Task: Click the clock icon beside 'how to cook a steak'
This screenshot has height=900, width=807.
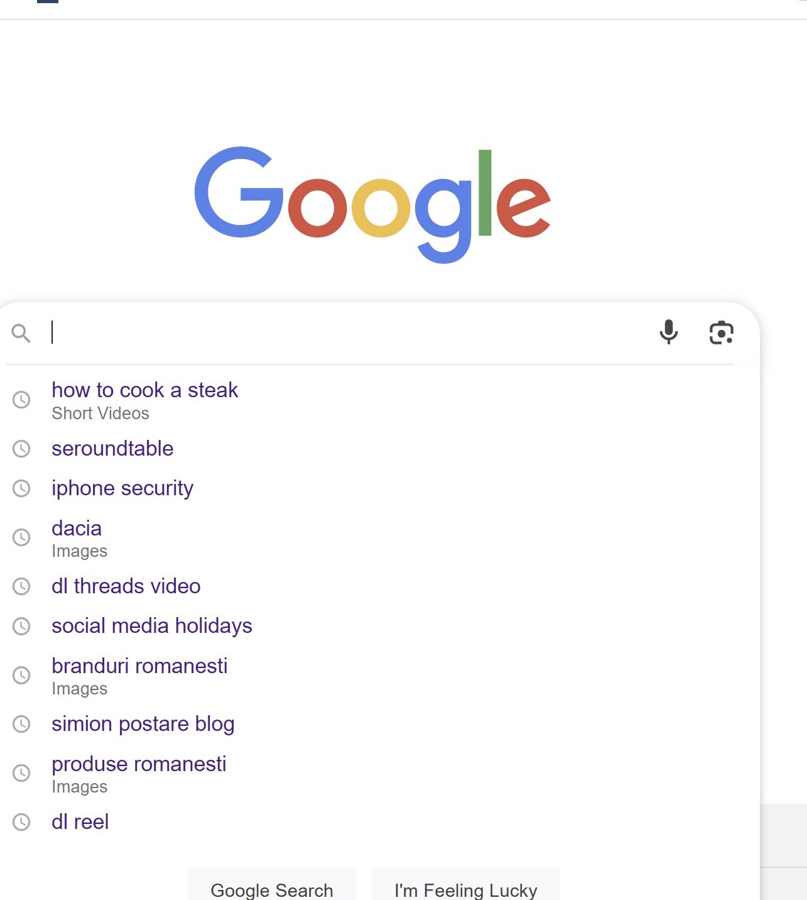Action: (x=22, y=399)
